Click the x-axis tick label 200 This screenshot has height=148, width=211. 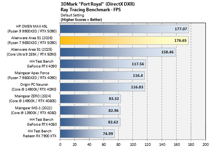click(x=205, y=144)
